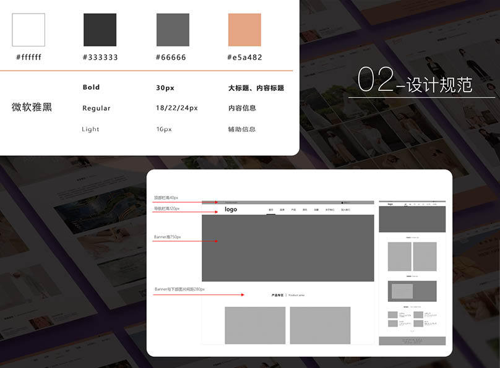This screenshot has height=368, width=500.
Task: Click the small wireframe's dark banner
Action: [412, 219]
